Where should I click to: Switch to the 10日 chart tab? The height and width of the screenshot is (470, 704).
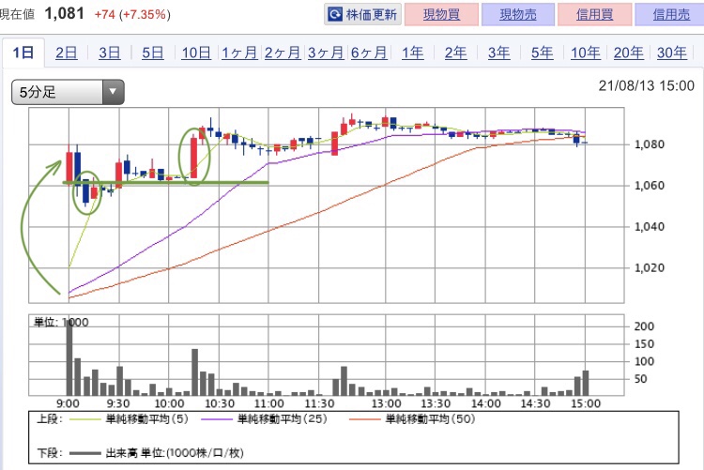(196, 53)
